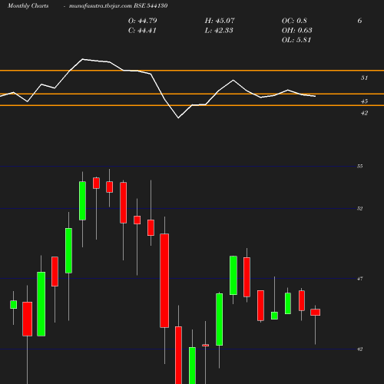The width and height of the screenshot is (384, 384).
Task: Click the OH: 0.63 reading
Action: point(296,31)
